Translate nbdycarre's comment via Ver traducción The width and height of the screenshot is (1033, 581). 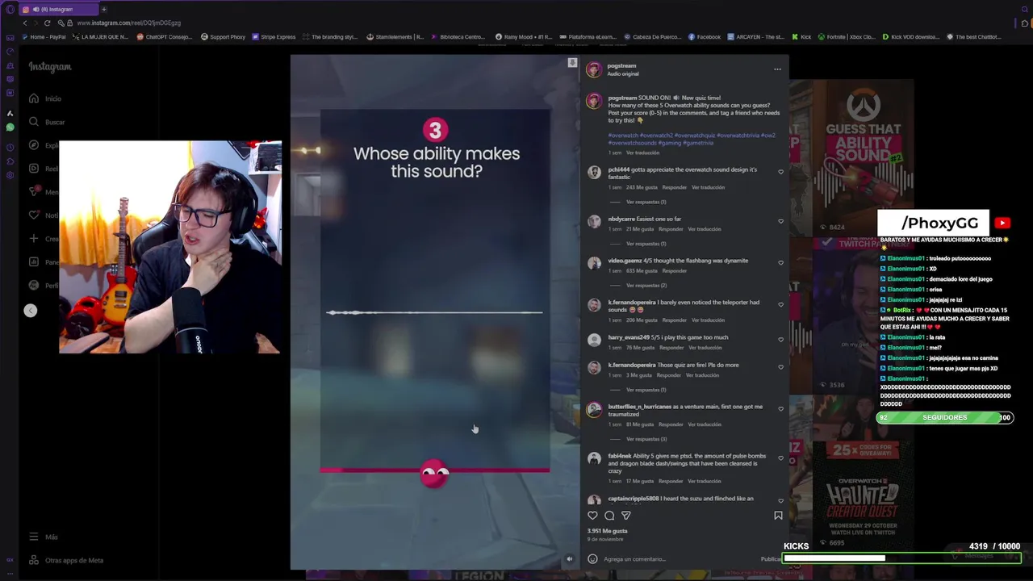[x=705, y=229]
